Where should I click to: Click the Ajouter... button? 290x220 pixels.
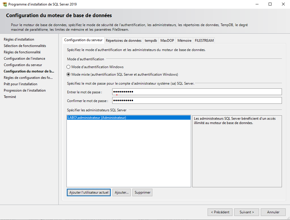[x=121, y=192]
